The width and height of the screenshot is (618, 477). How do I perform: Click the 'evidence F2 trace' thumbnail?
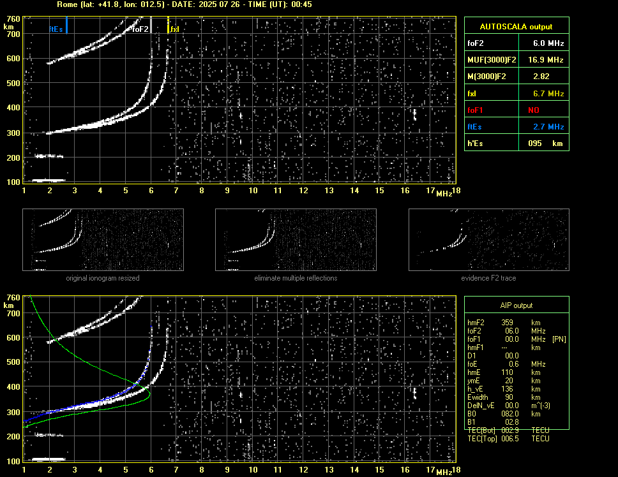(x=489, y=240)
